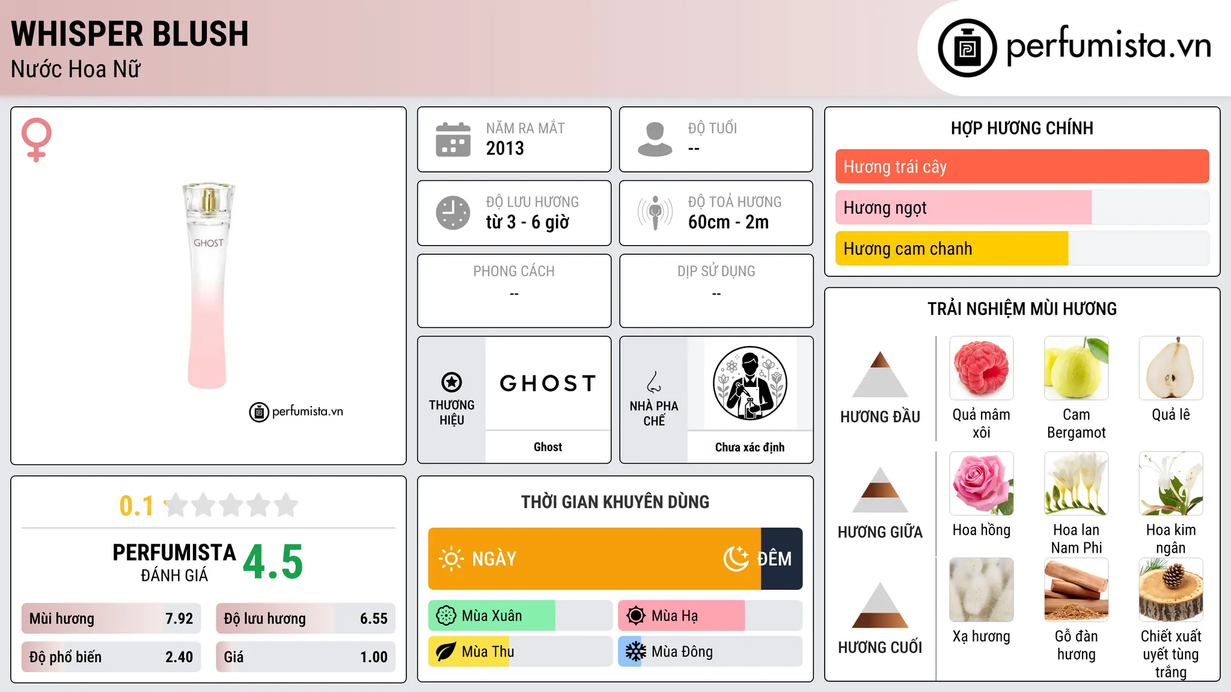Click the Thời gian khuyên dùng heading
This screenshot has width=1231, height=692.
pyautogui.click(x=615, y=502)
